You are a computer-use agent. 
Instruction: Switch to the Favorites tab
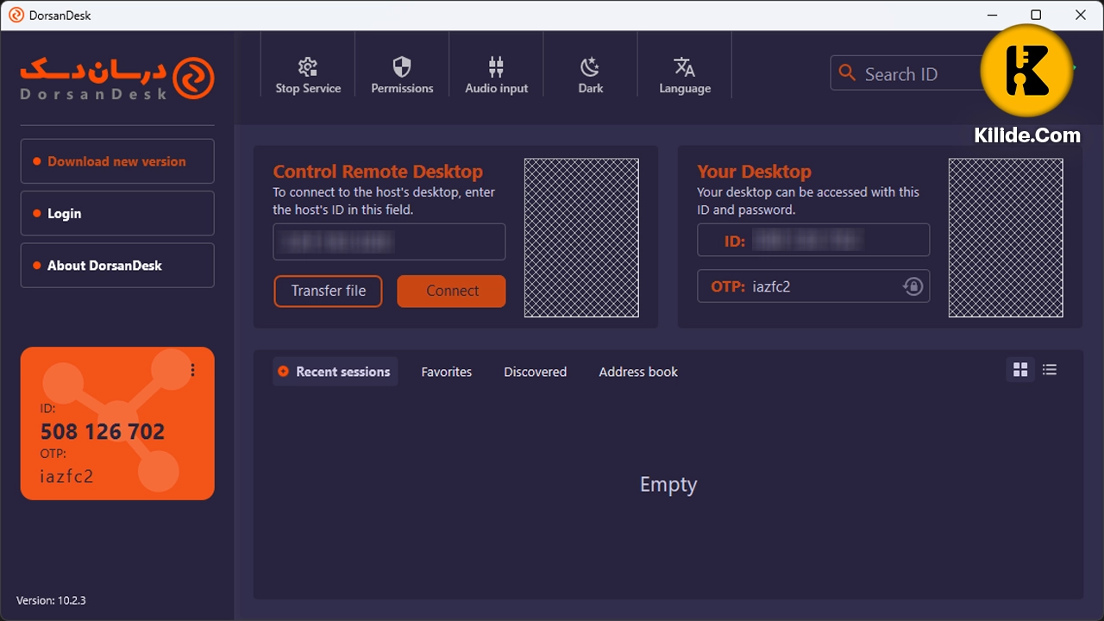(446, 372)
